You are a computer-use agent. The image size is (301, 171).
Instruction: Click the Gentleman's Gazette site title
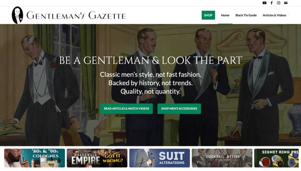click(76, 16)
